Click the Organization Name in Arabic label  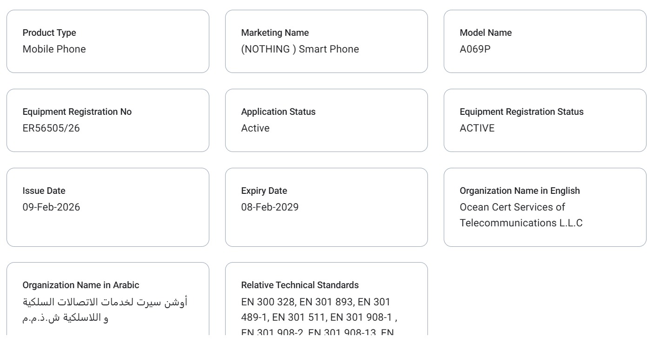pos(74,285)
